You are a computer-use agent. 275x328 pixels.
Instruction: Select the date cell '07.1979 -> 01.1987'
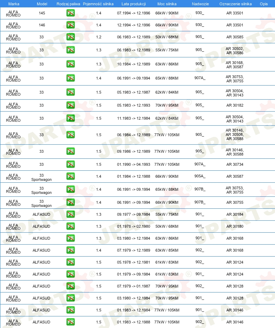[x=134, y=286]
